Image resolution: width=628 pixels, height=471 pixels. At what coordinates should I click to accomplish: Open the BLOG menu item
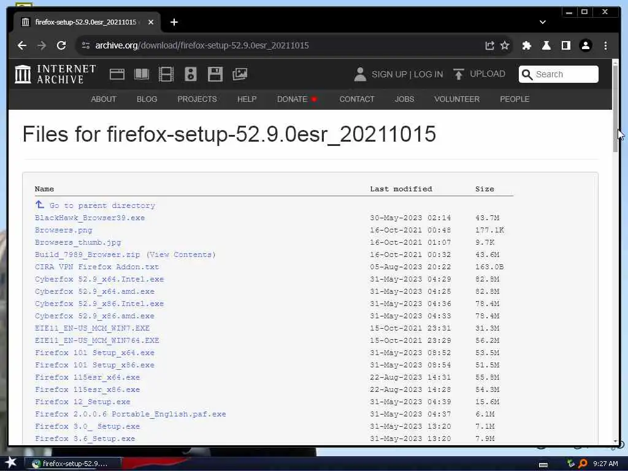coord(147,99)
